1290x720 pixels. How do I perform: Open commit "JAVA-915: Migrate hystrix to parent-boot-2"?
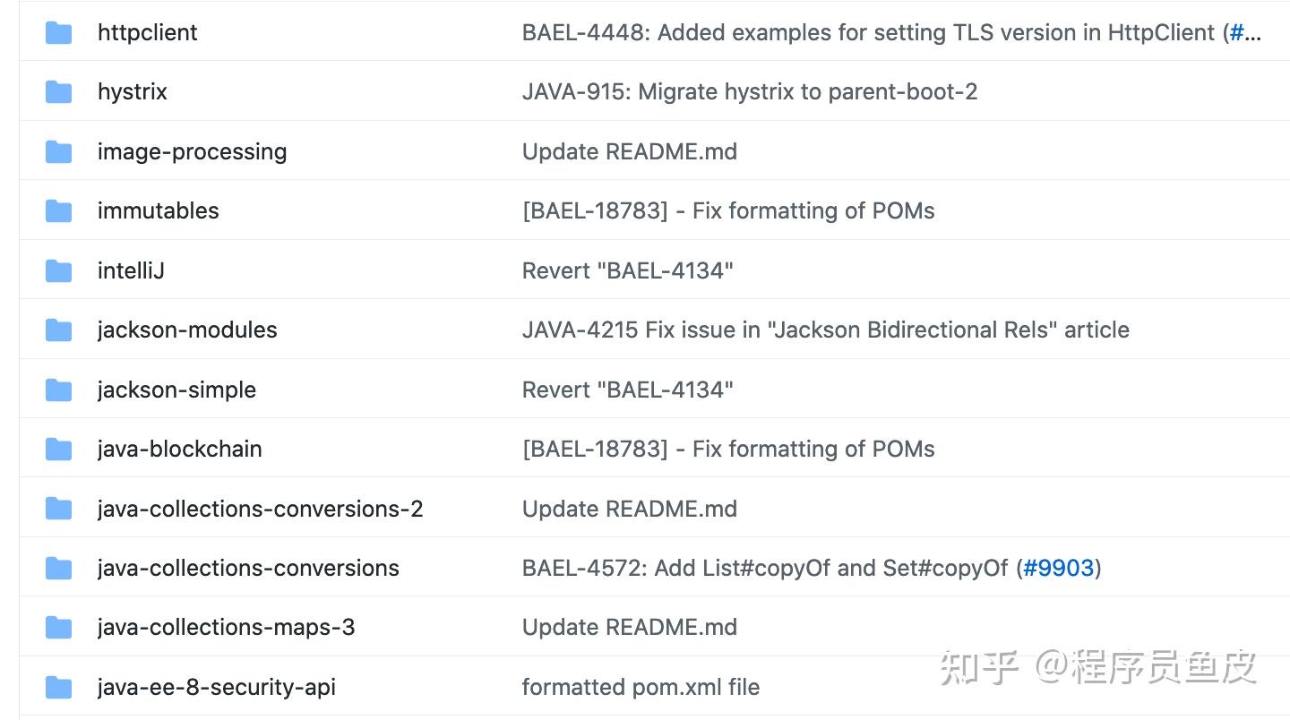[749, 92]
